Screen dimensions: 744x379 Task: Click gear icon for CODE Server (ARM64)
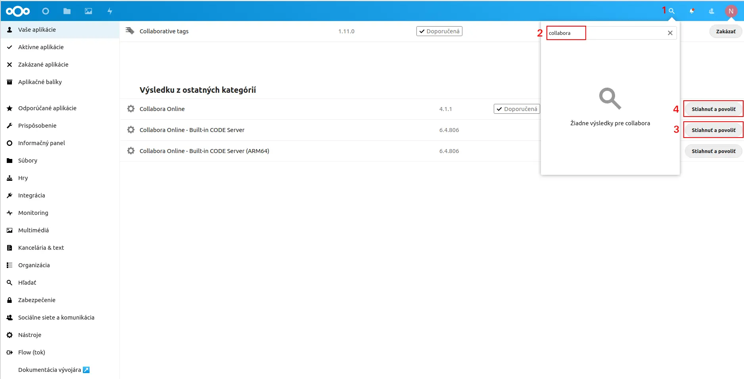pyautogui.click(x=130, y=151)
